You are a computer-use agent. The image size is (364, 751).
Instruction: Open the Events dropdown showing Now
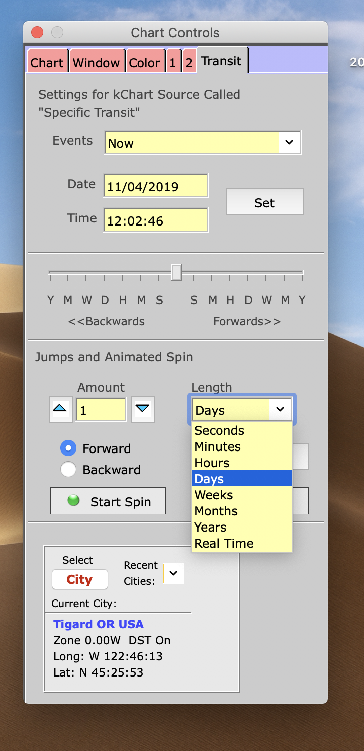pyautogui.click(x=289, y=142)
